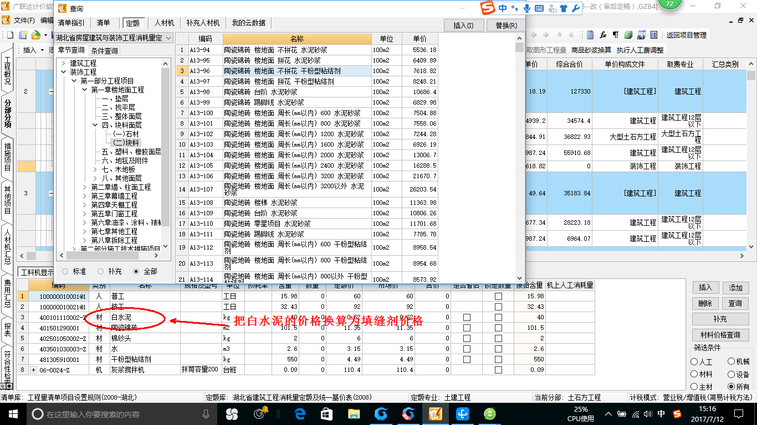Select (一)石材 tree item
757x425 pixels.
point(126,134)
